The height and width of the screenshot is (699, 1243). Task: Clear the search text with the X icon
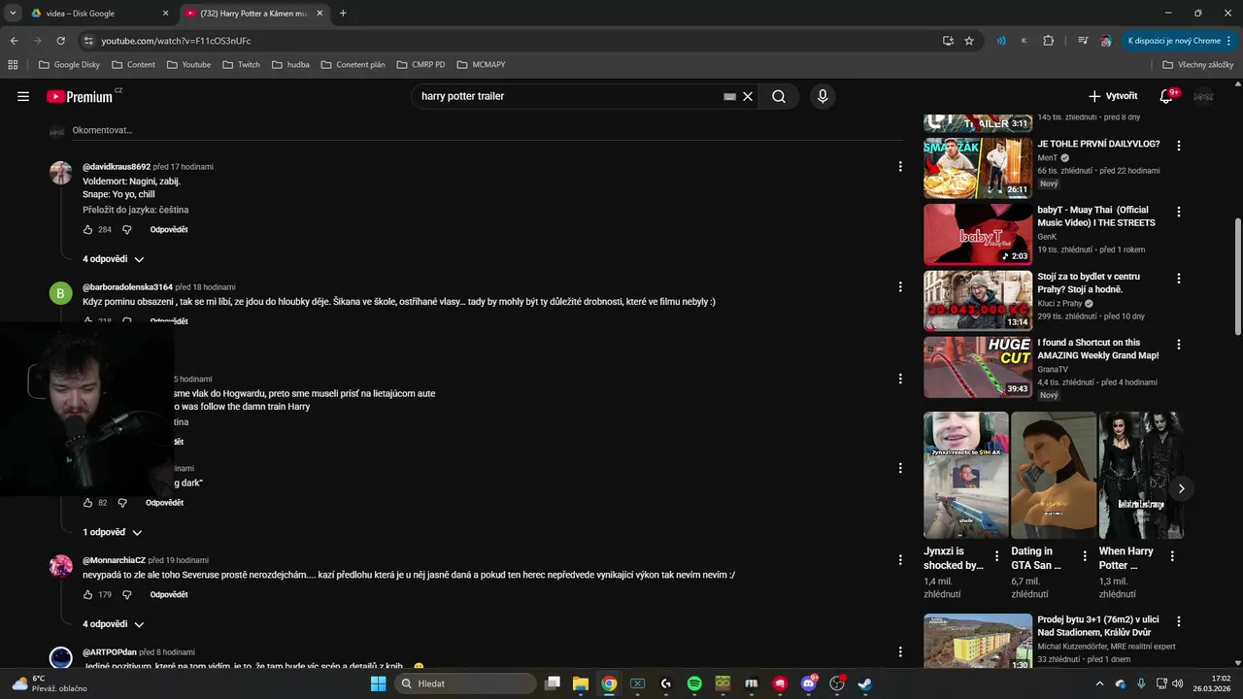[748, 96]
